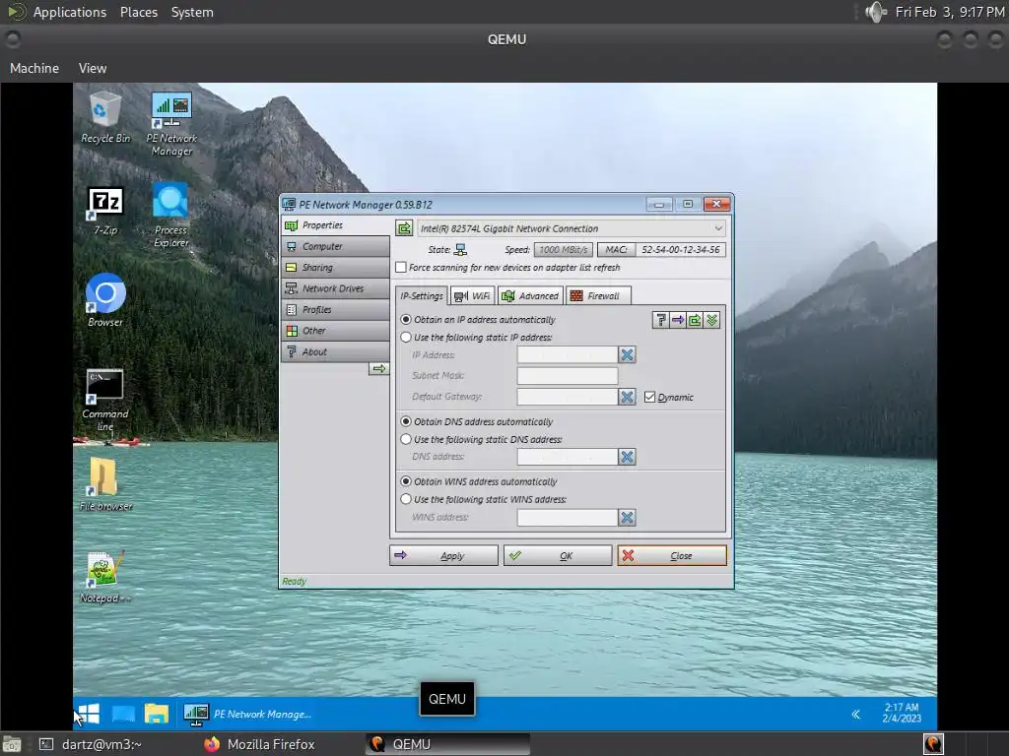Click the volume speaker icon
Image resolution: width=1009 pixels, height=756 pixels.
(x=876, y=12)
